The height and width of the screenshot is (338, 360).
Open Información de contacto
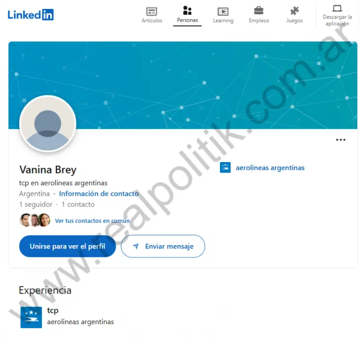(x=99, y=194)
